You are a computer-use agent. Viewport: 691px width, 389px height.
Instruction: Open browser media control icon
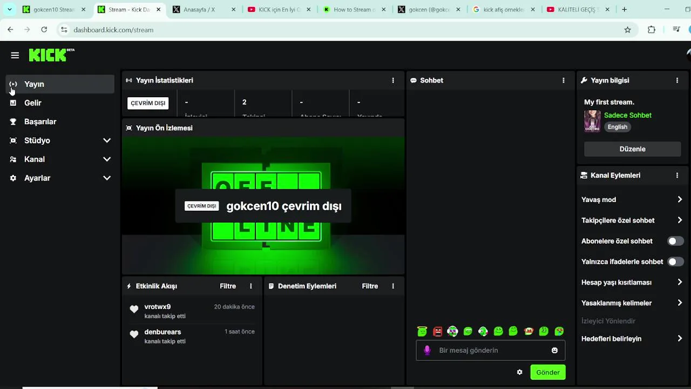676,30
